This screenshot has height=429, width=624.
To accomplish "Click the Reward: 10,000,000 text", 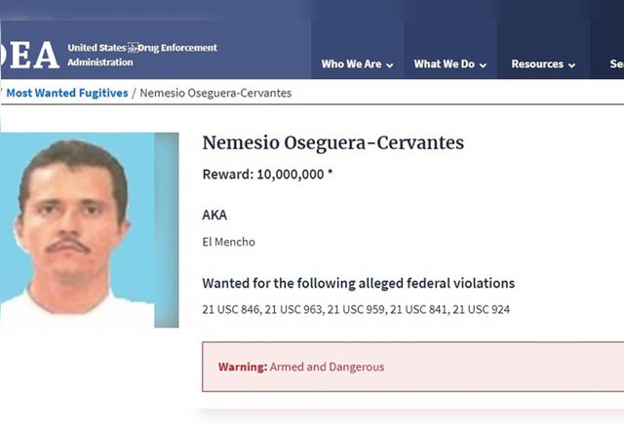I will pyautogui.click(x=267, y=175).
